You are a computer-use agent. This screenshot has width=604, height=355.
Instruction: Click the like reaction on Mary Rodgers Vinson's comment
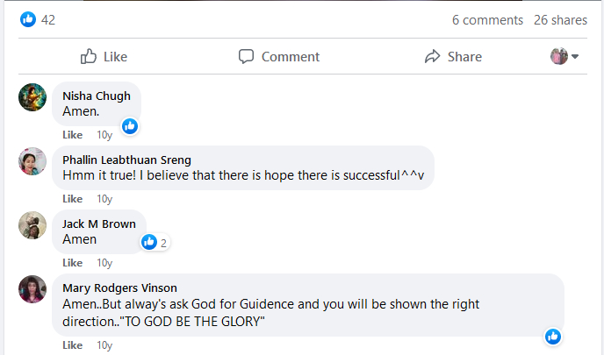pyautogui.click(x=553, y=337)
